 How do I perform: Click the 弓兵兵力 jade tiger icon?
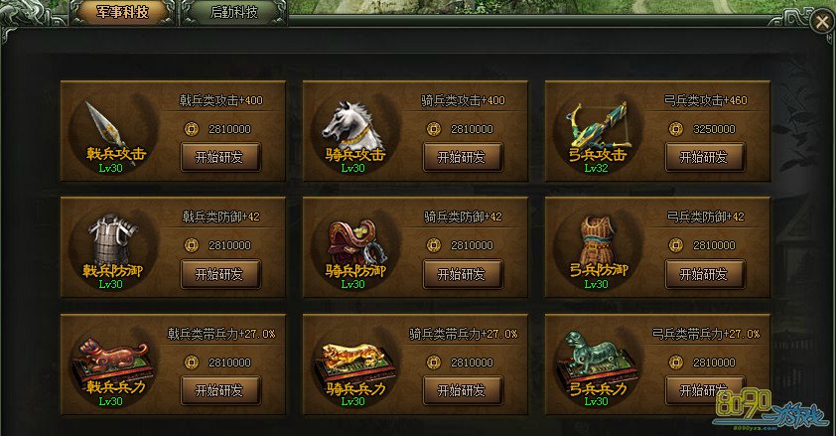[597, 367]
